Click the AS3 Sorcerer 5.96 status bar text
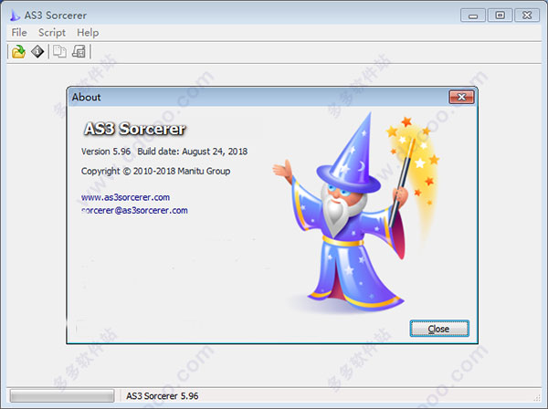Viewport: 548px width, 409px height. tap(163, 395)
